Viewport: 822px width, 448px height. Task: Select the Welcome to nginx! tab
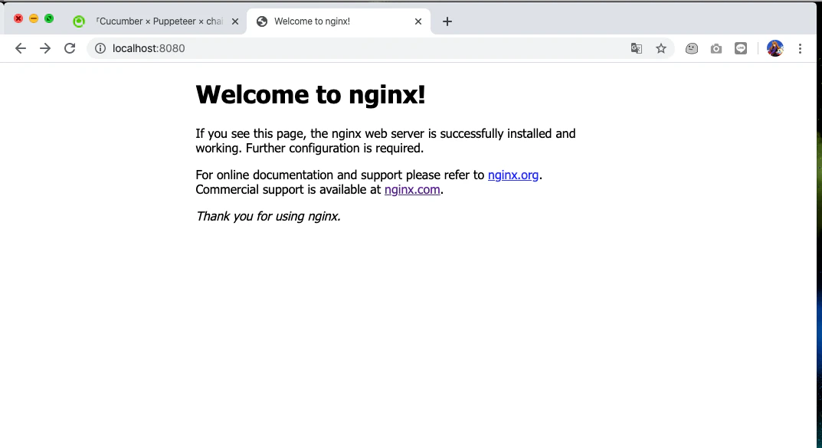click(x=339, y=21)
